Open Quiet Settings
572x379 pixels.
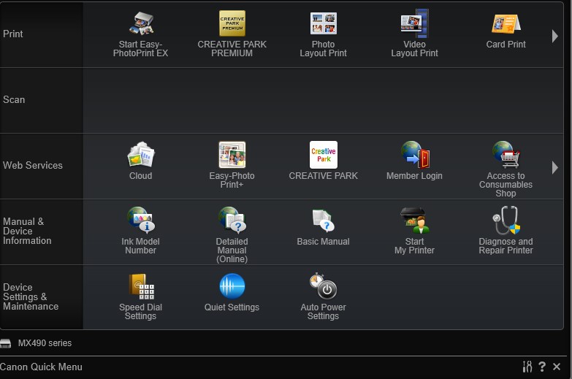coord(232,286)
